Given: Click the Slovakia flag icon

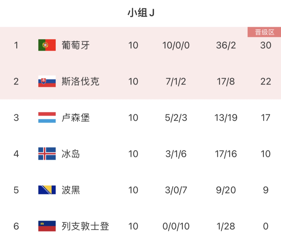Looking at the screenshot, I should tap(47, 81).
